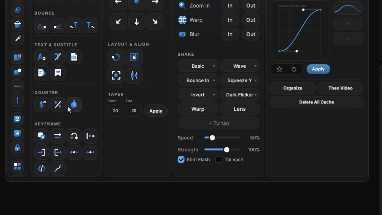Click the percent counter icon
This screenshot has width=382, height=215.
click(58, 105)
